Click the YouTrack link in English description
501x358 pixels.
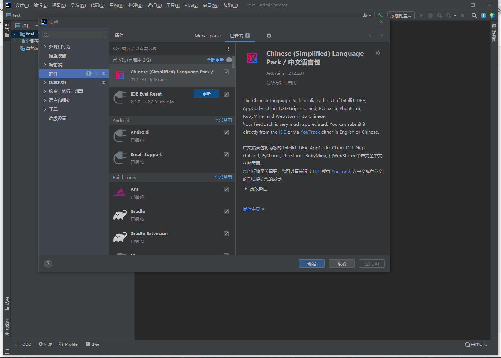point(310,132)
